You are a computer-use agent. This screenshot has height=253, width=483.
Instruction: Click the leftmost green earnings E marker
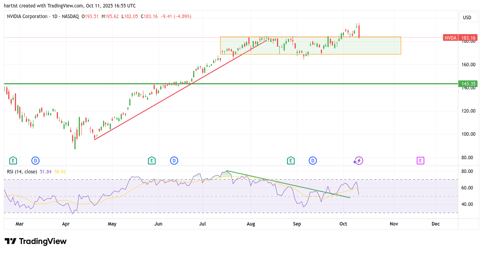(x=13, y=160)
